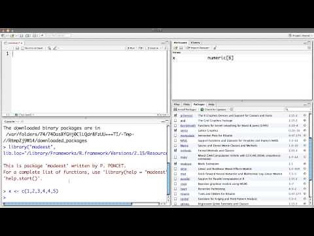Switch to the Workspace tab
314x236 pixels.
[181, 43]
